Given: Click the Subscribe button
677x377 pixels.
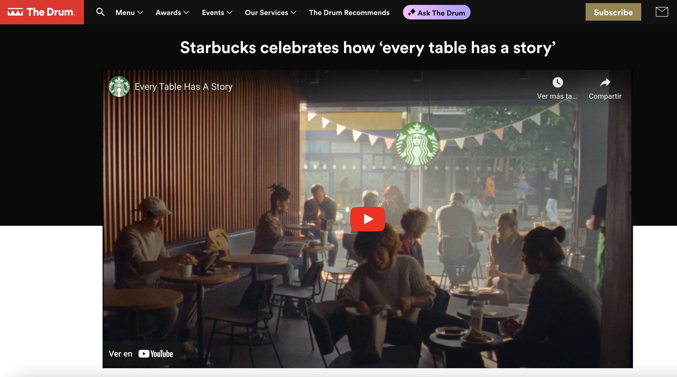Looking at the screenshot, I should (613, 12).
